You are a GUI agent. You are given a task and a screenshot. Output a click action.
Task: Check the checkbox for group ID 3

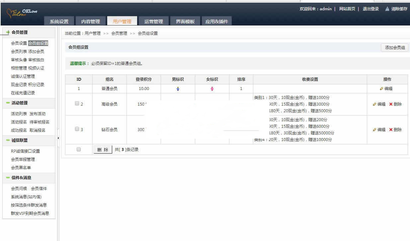click(x=77, y=129)
